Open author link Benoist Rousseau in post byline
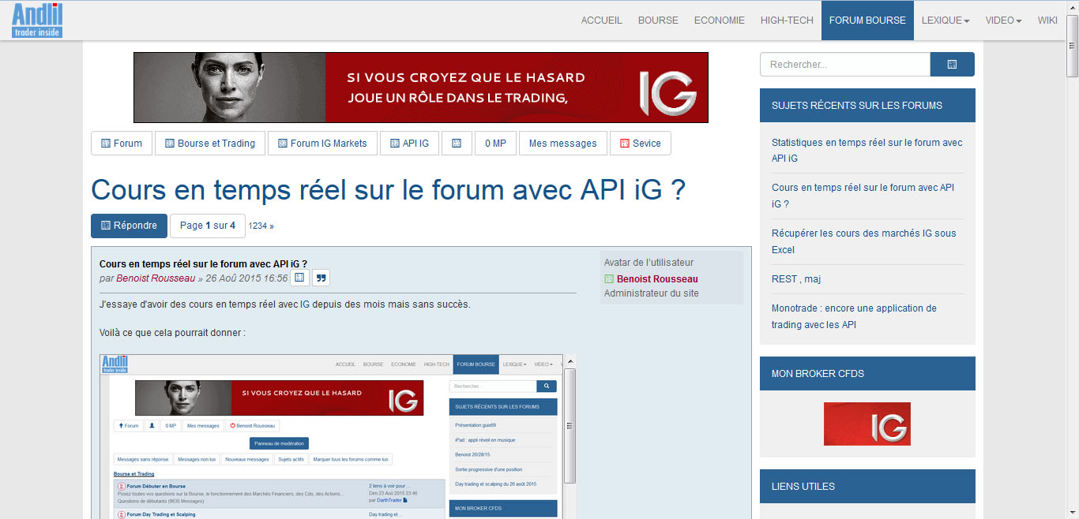 pos(156,278)
